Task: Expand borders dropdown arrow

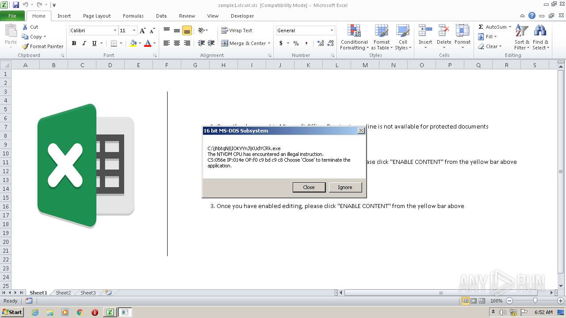Action: coord(121,43)
